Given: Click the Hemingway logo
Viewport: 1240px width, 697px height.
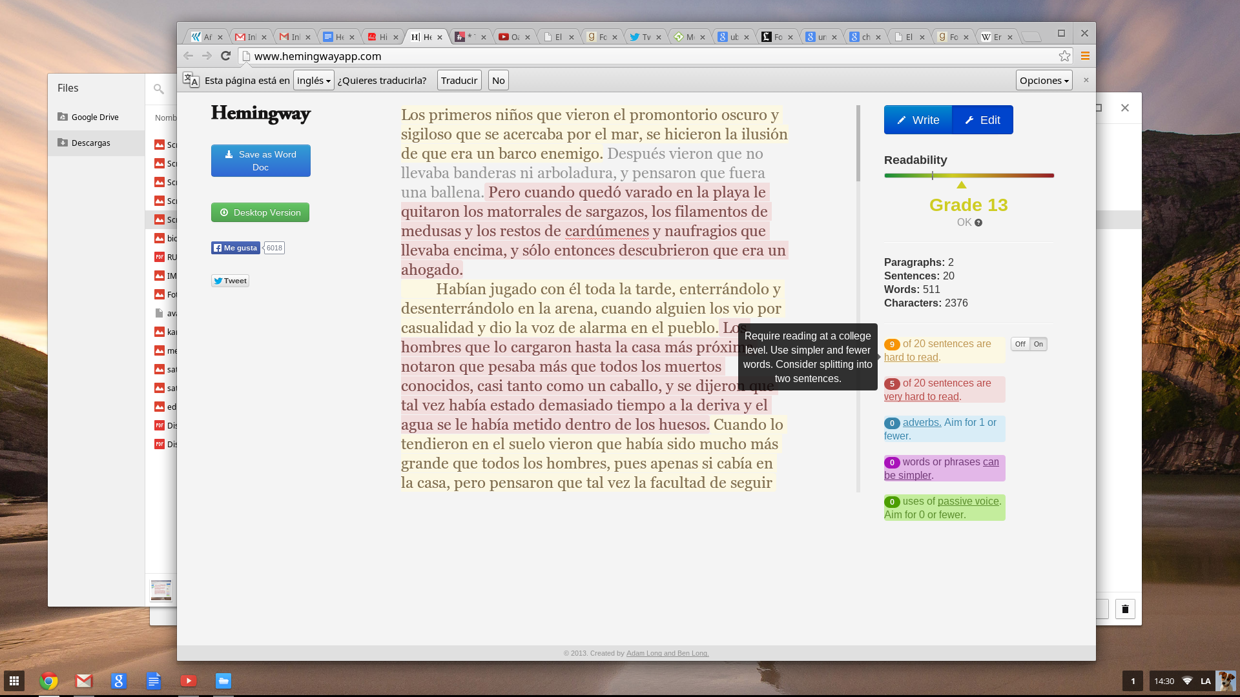Looking at the screenshot, I should click(261, 114).
